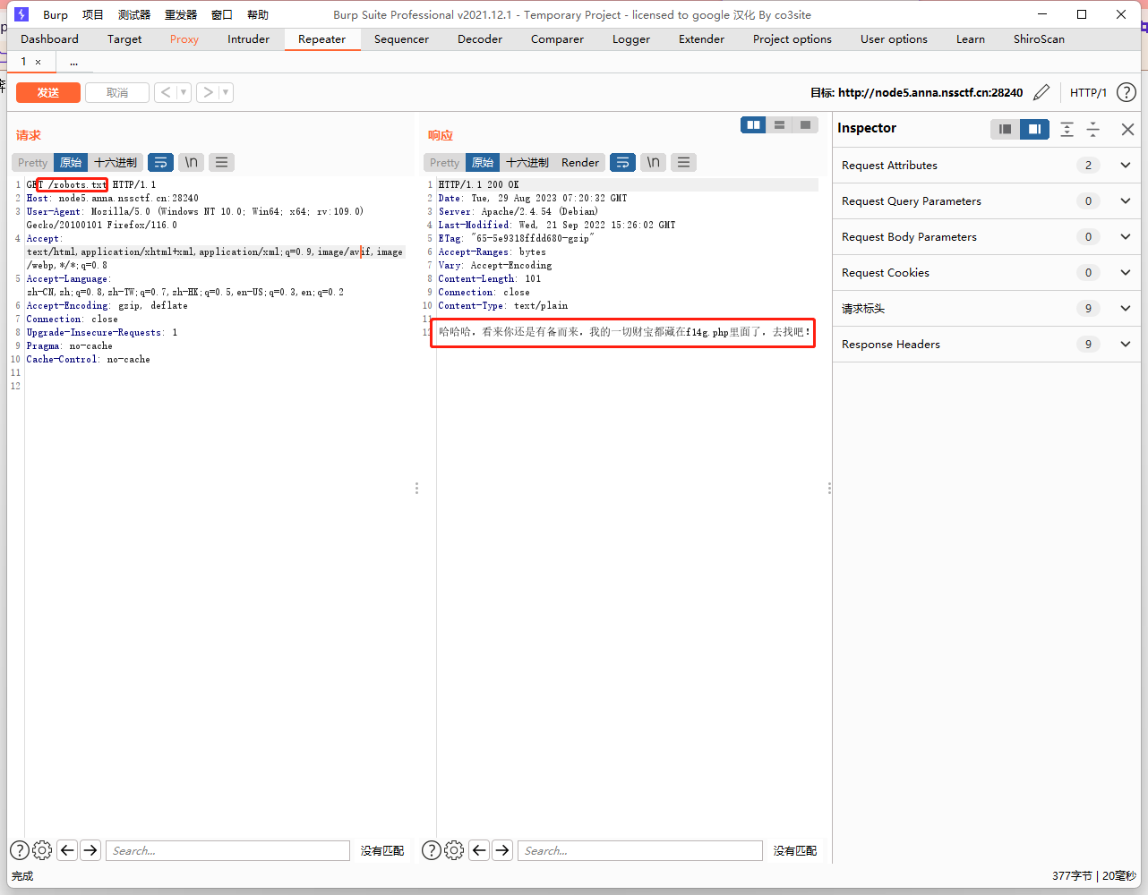Expand the Response Headers section
Viewport: 1148px width, 895px height.
pyautogui.click(x=1126, y=344)
